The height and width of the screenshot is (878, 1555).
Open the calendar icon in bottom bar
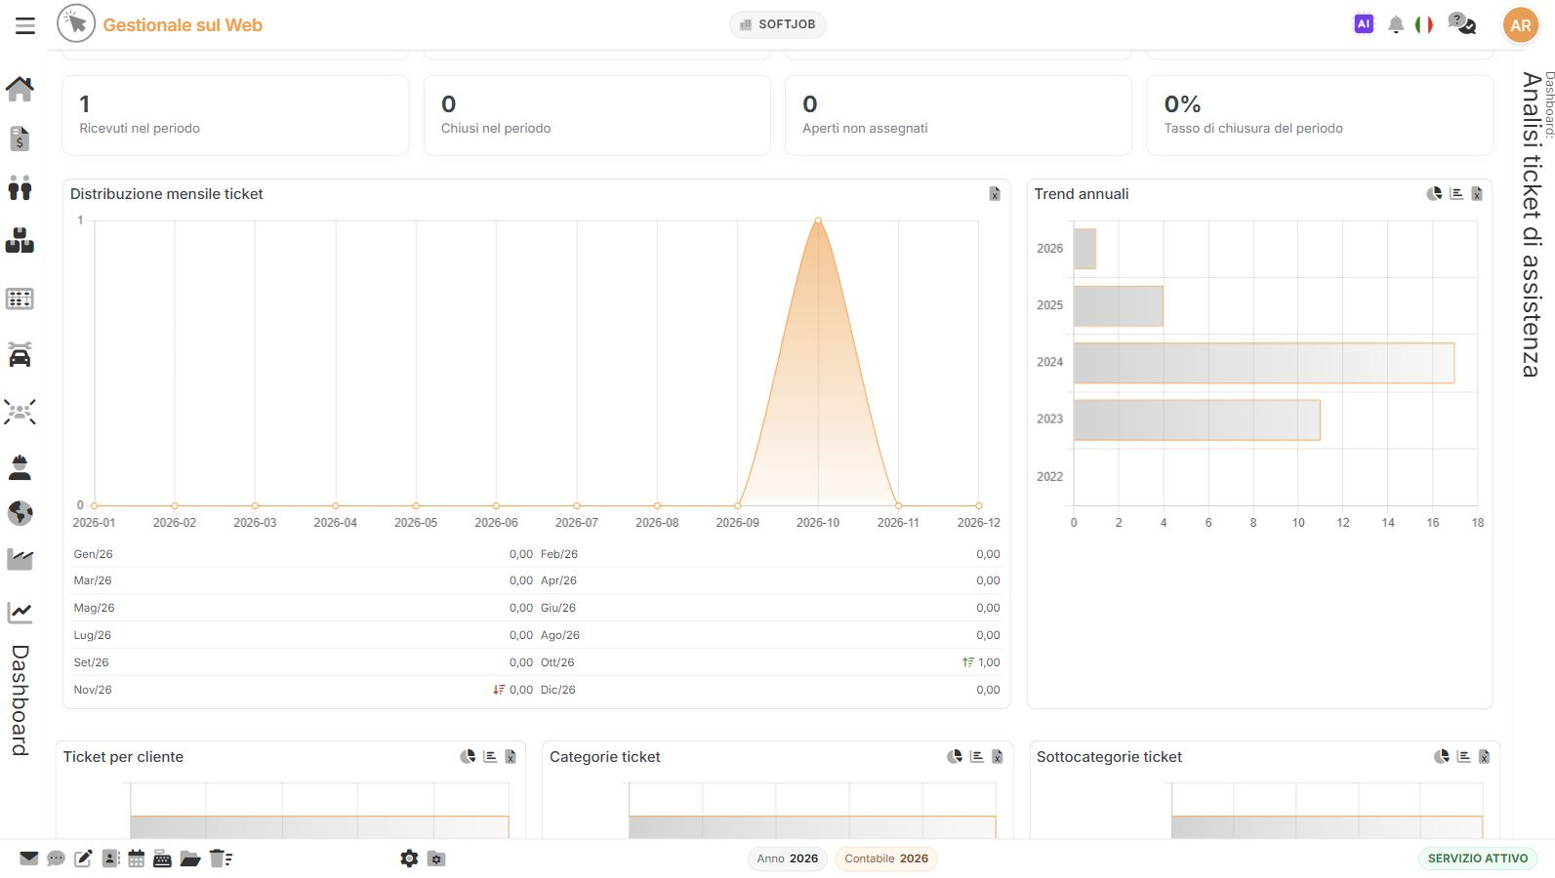[137, 858]
